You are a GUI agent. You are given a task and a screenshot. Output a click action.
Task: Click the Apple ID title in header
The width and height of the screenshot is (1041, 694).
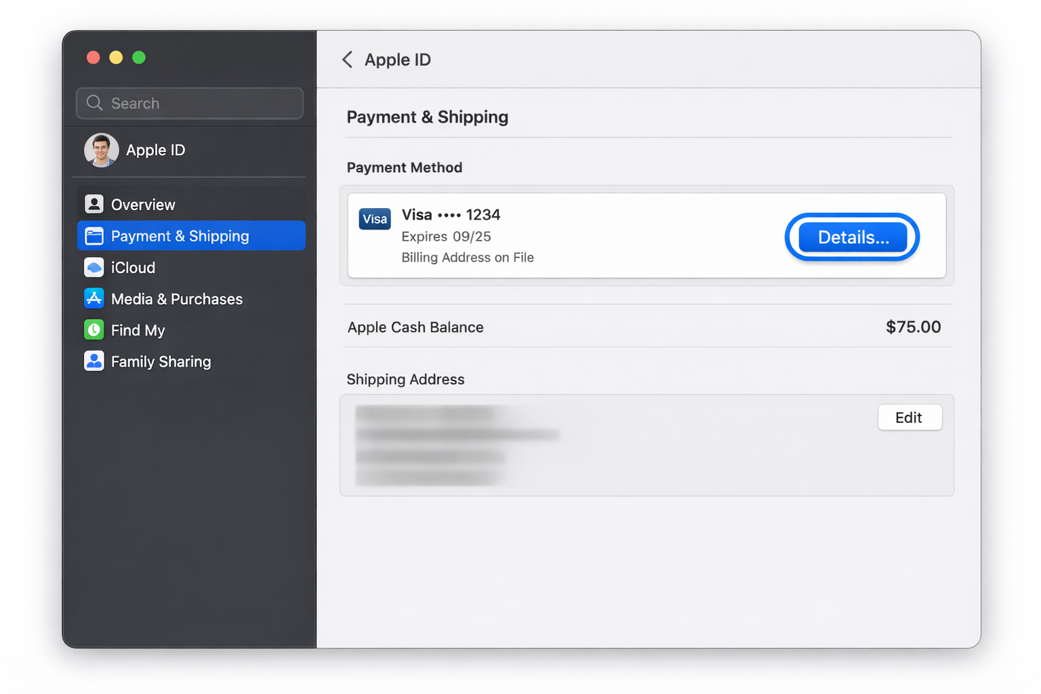pos(397,60)
